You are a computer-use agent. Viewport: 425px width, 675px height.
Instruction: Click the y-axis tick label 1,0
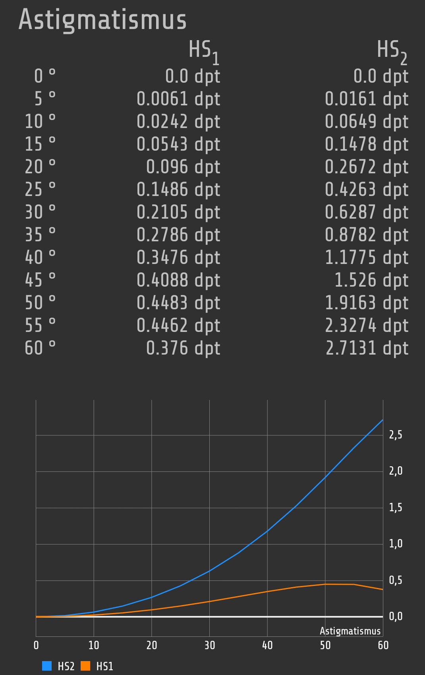pos(395,544)
